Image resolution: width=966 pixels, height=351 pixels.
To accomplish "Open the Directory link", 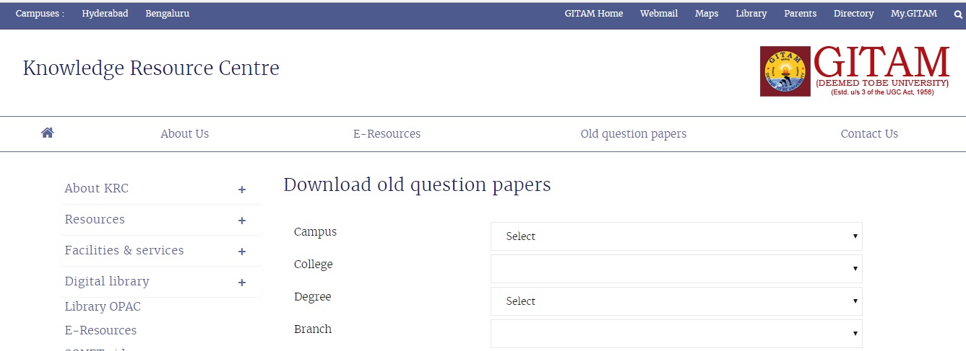I will [854, 14].
